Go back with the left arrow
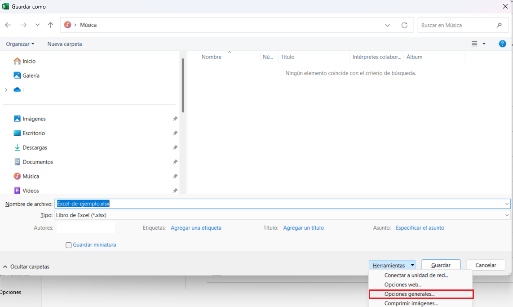 8,25
